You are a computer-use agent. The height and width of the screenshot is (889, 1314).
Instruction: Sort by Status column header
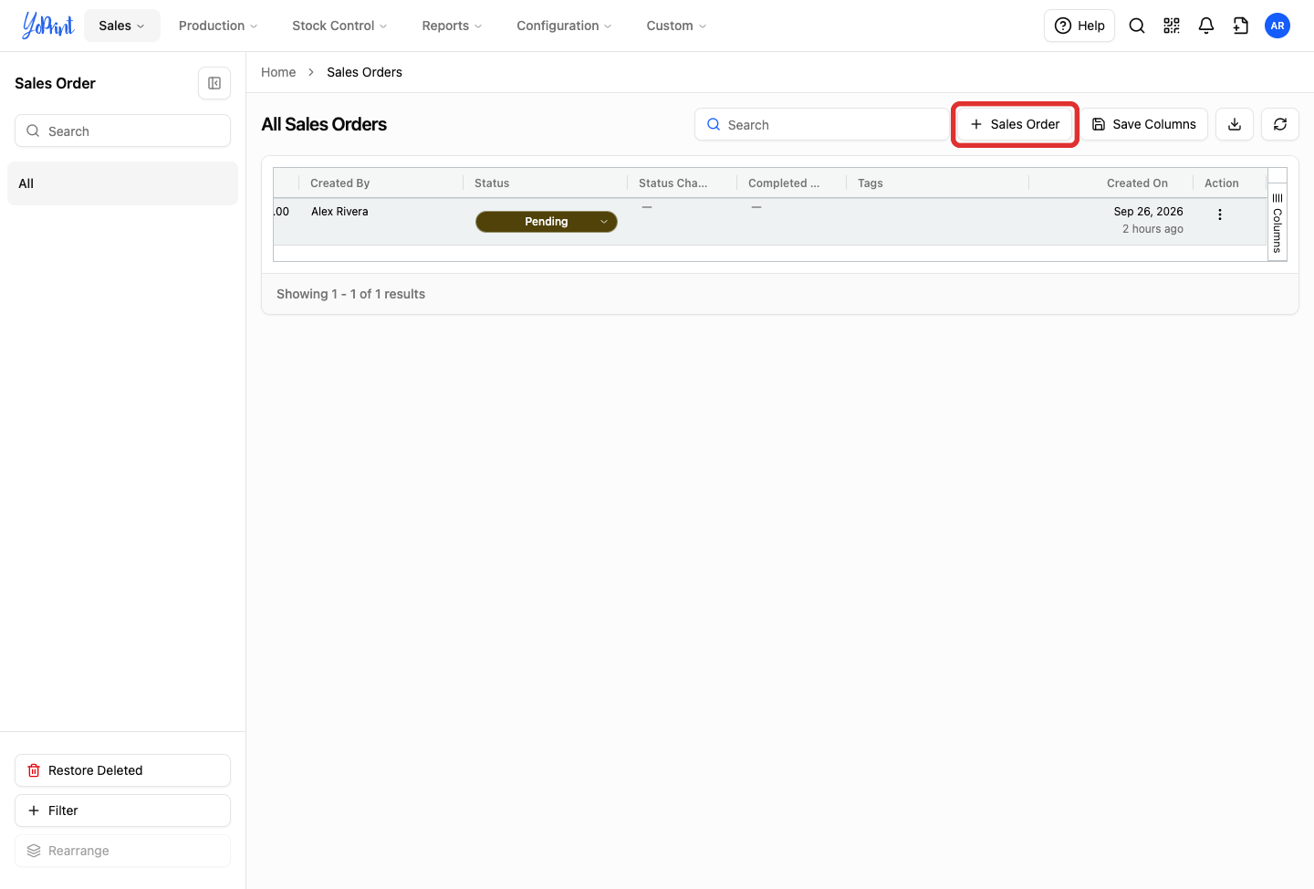[x=545, y=183]
